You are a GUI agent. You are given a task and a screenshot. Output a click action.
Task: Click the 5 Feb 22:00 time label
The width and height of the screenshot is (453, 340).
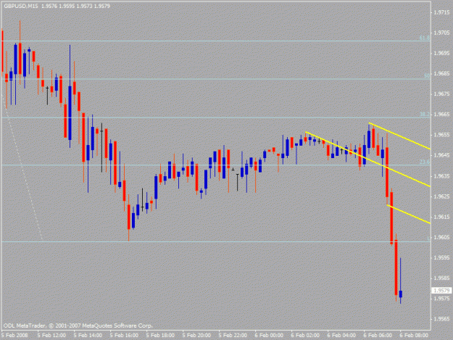click(x=233, y=335)
